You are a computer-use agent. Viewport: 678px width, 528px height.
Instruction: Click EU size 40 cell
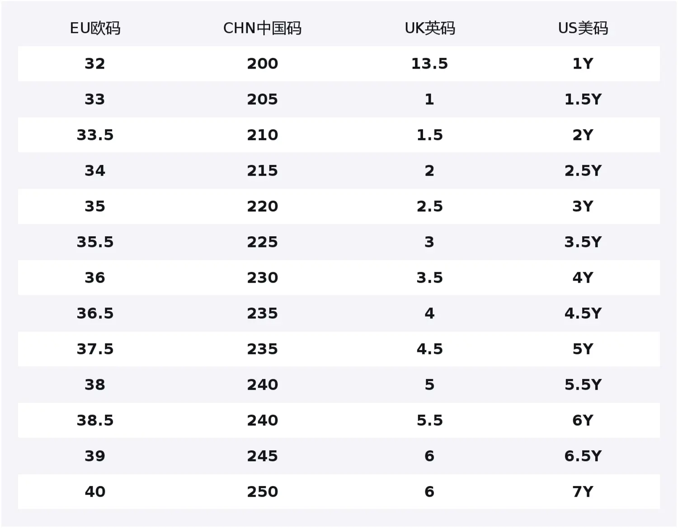[x=95, y=492]
